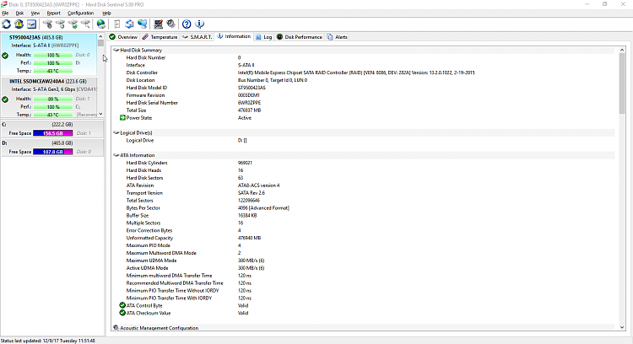Select the ST9500423AS disk entry
633x344 pixels.
(x=49, y=54)
